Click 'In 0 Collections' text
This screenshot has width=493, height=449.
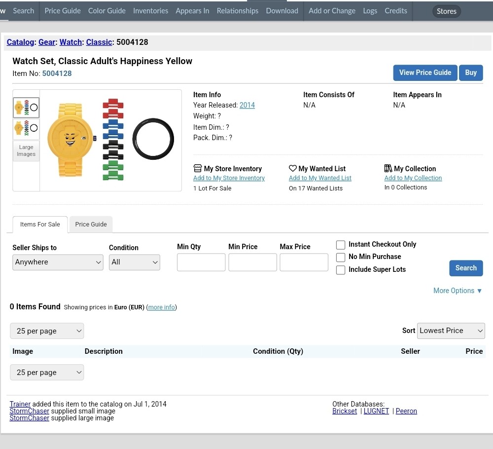(x=406, y=187)
